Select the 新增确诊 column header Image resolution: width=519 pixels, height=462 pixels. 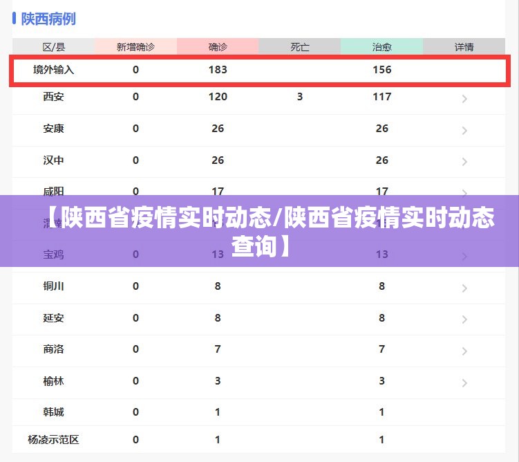(x=135, y=47)
